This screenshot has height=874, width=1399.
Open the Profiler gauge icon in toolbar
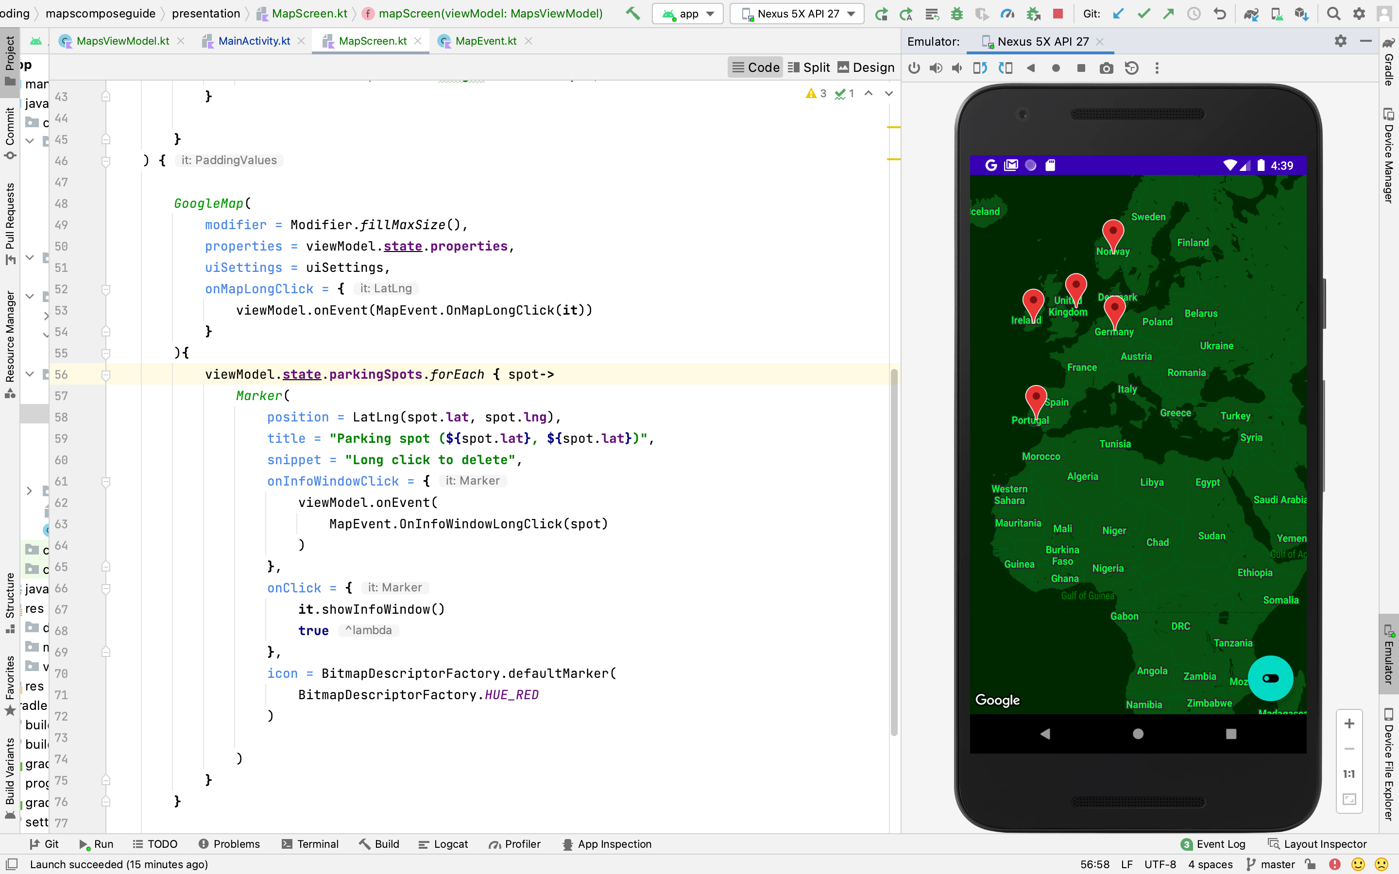click(x=1007, y=13)
